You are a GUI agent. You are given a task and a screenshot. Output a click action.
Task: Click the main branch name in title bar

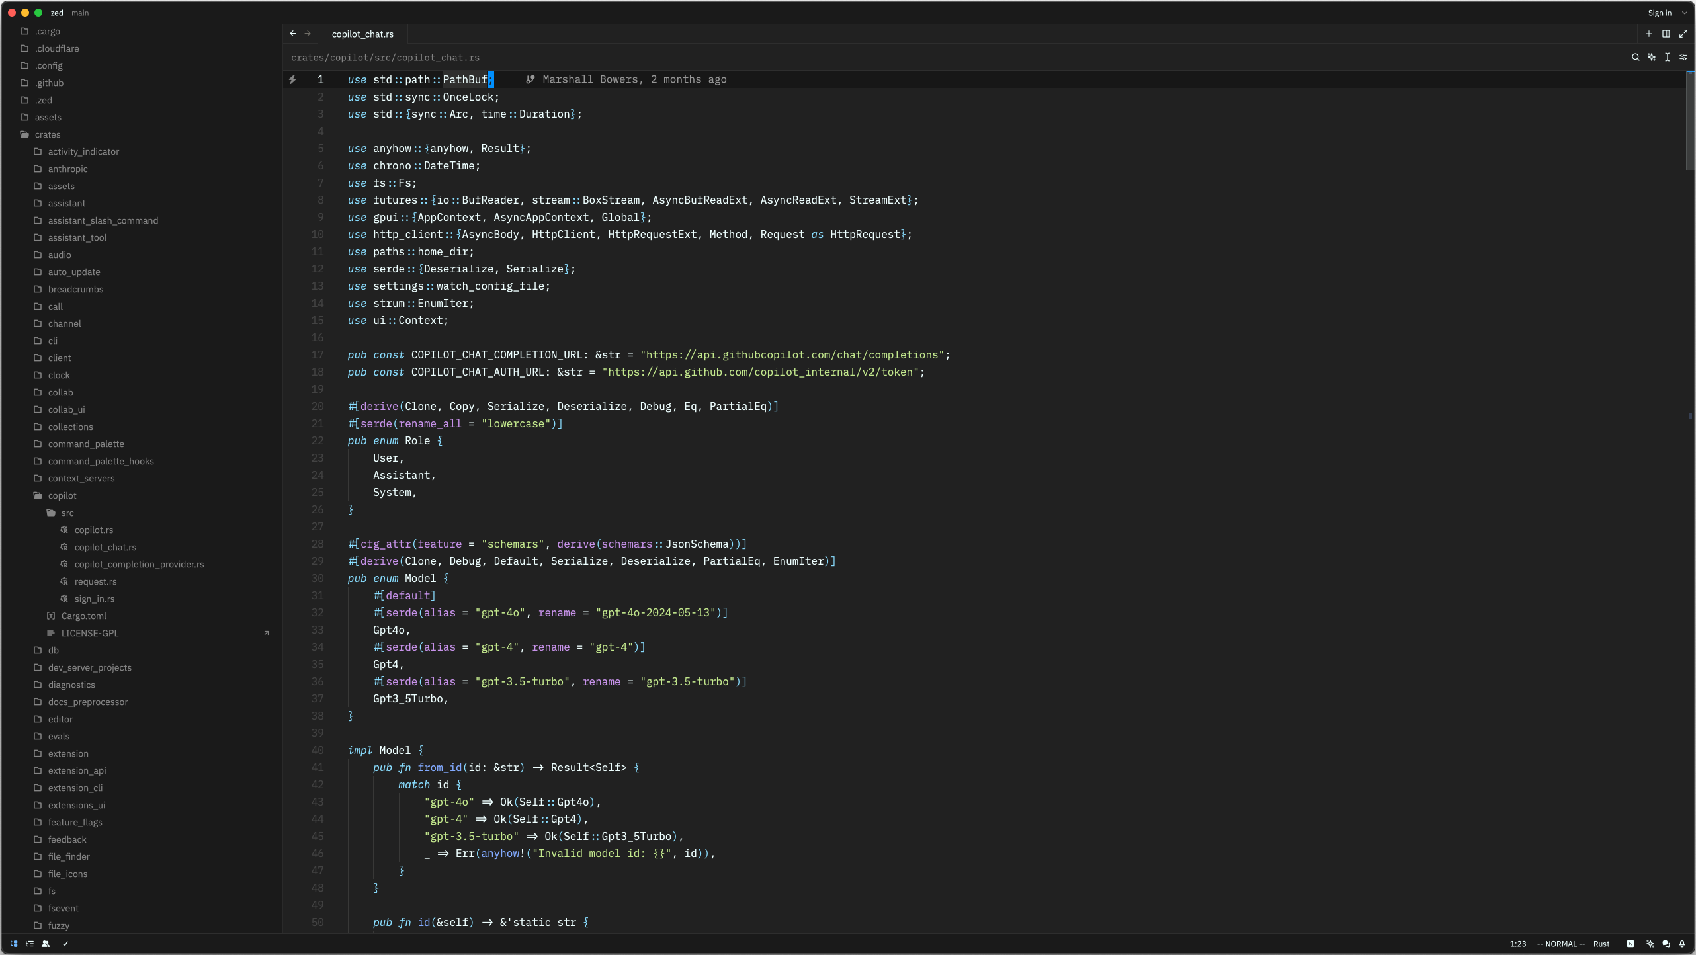(x=80, y=13)
